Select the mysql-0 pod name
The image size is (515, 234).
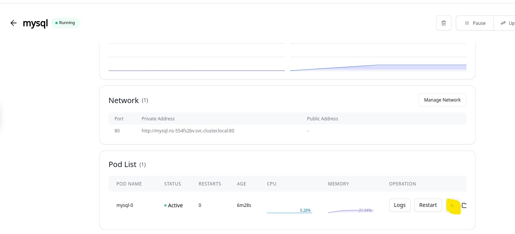pos(124,205)
